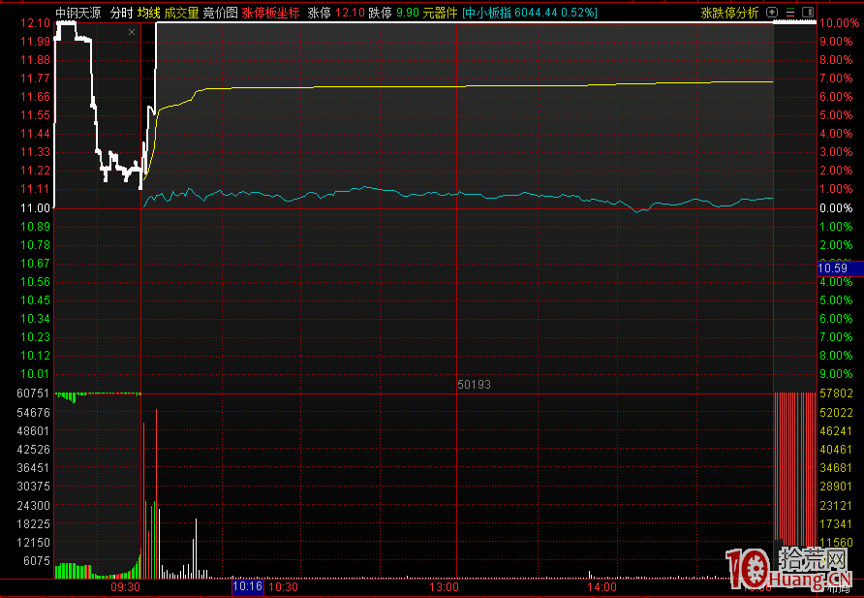
Task: Click the 元器件 sector link
Action: click(x=440, y=13)
